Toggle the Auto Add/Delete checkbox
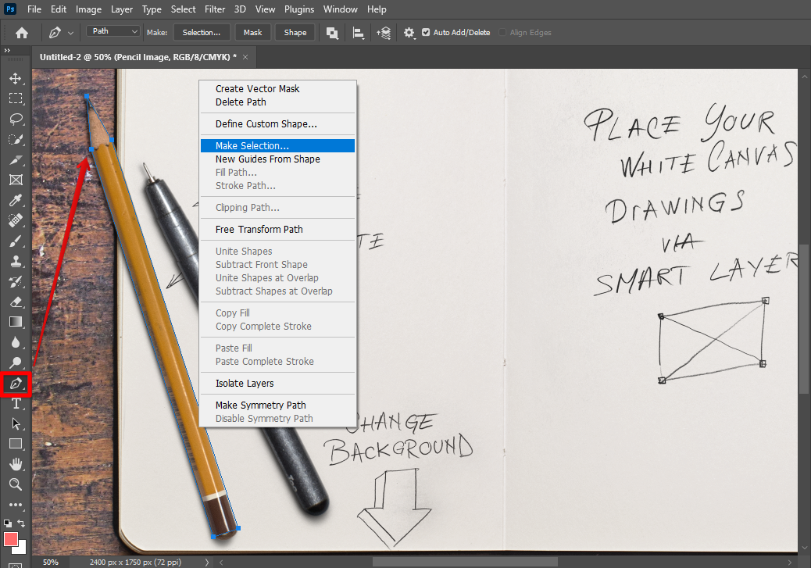This screenshot has width=811, height=568. pyautogui.click(x=426, y=33)
